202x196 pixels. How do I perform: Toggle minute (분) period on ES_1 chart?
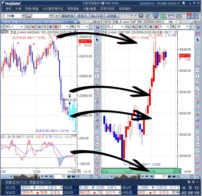[156, 27]
